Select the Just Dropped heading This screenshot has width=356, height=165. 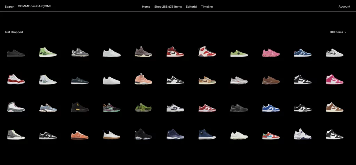[x=14, y=32]
